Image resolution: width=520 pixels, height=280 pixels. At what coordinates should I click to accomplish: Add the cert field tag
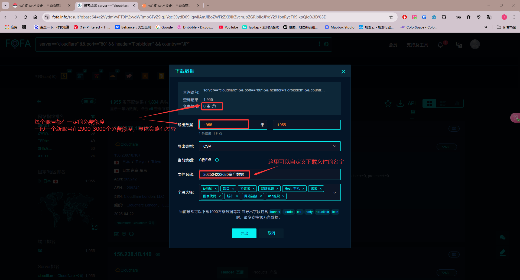[x=300, y=212]
